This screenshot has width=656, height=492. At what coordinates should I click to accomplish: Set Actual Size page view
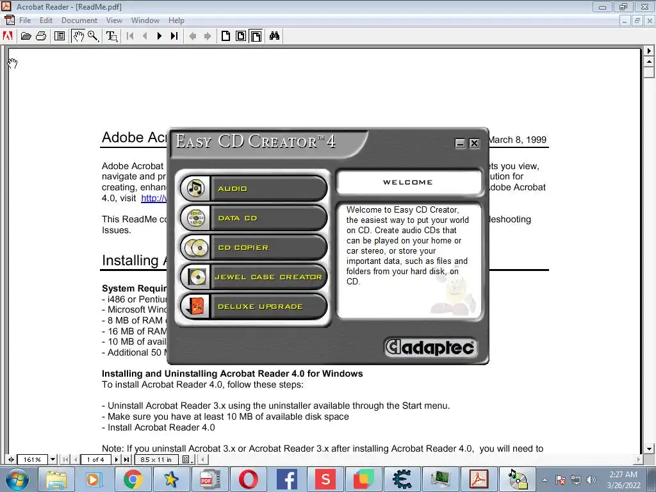click(x=225, y=36)
